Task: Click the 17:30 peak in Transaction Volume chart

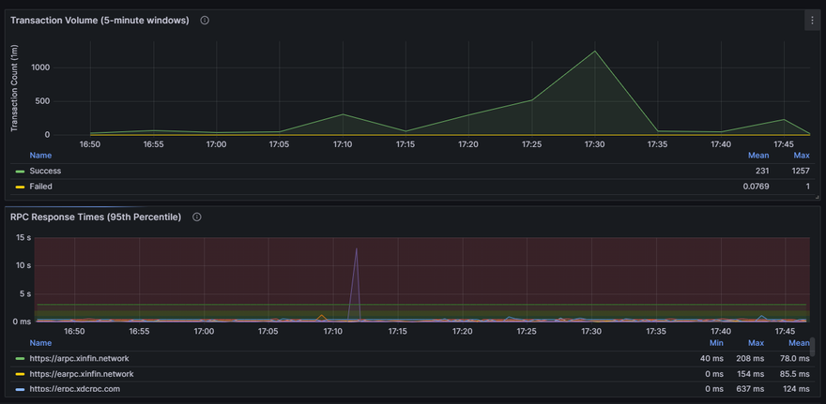Action: (593, 52)
